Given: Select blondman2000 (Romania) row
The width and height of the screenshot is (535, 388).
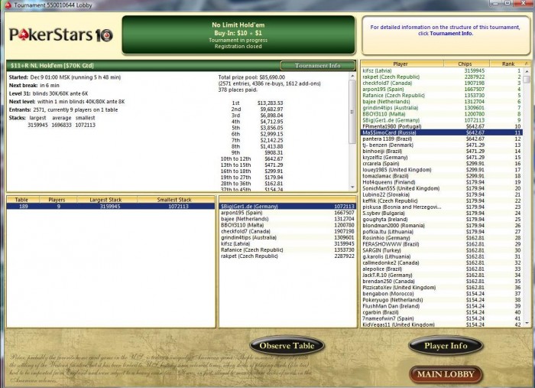Looking at the screenshot, I should [x=442, y=226].
